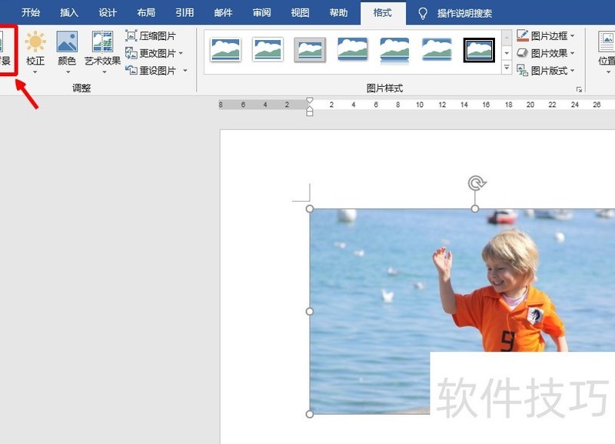The image size is (615, 444).
Task: Switch to the 审阅 Review tab
Action: click(261, 13)
